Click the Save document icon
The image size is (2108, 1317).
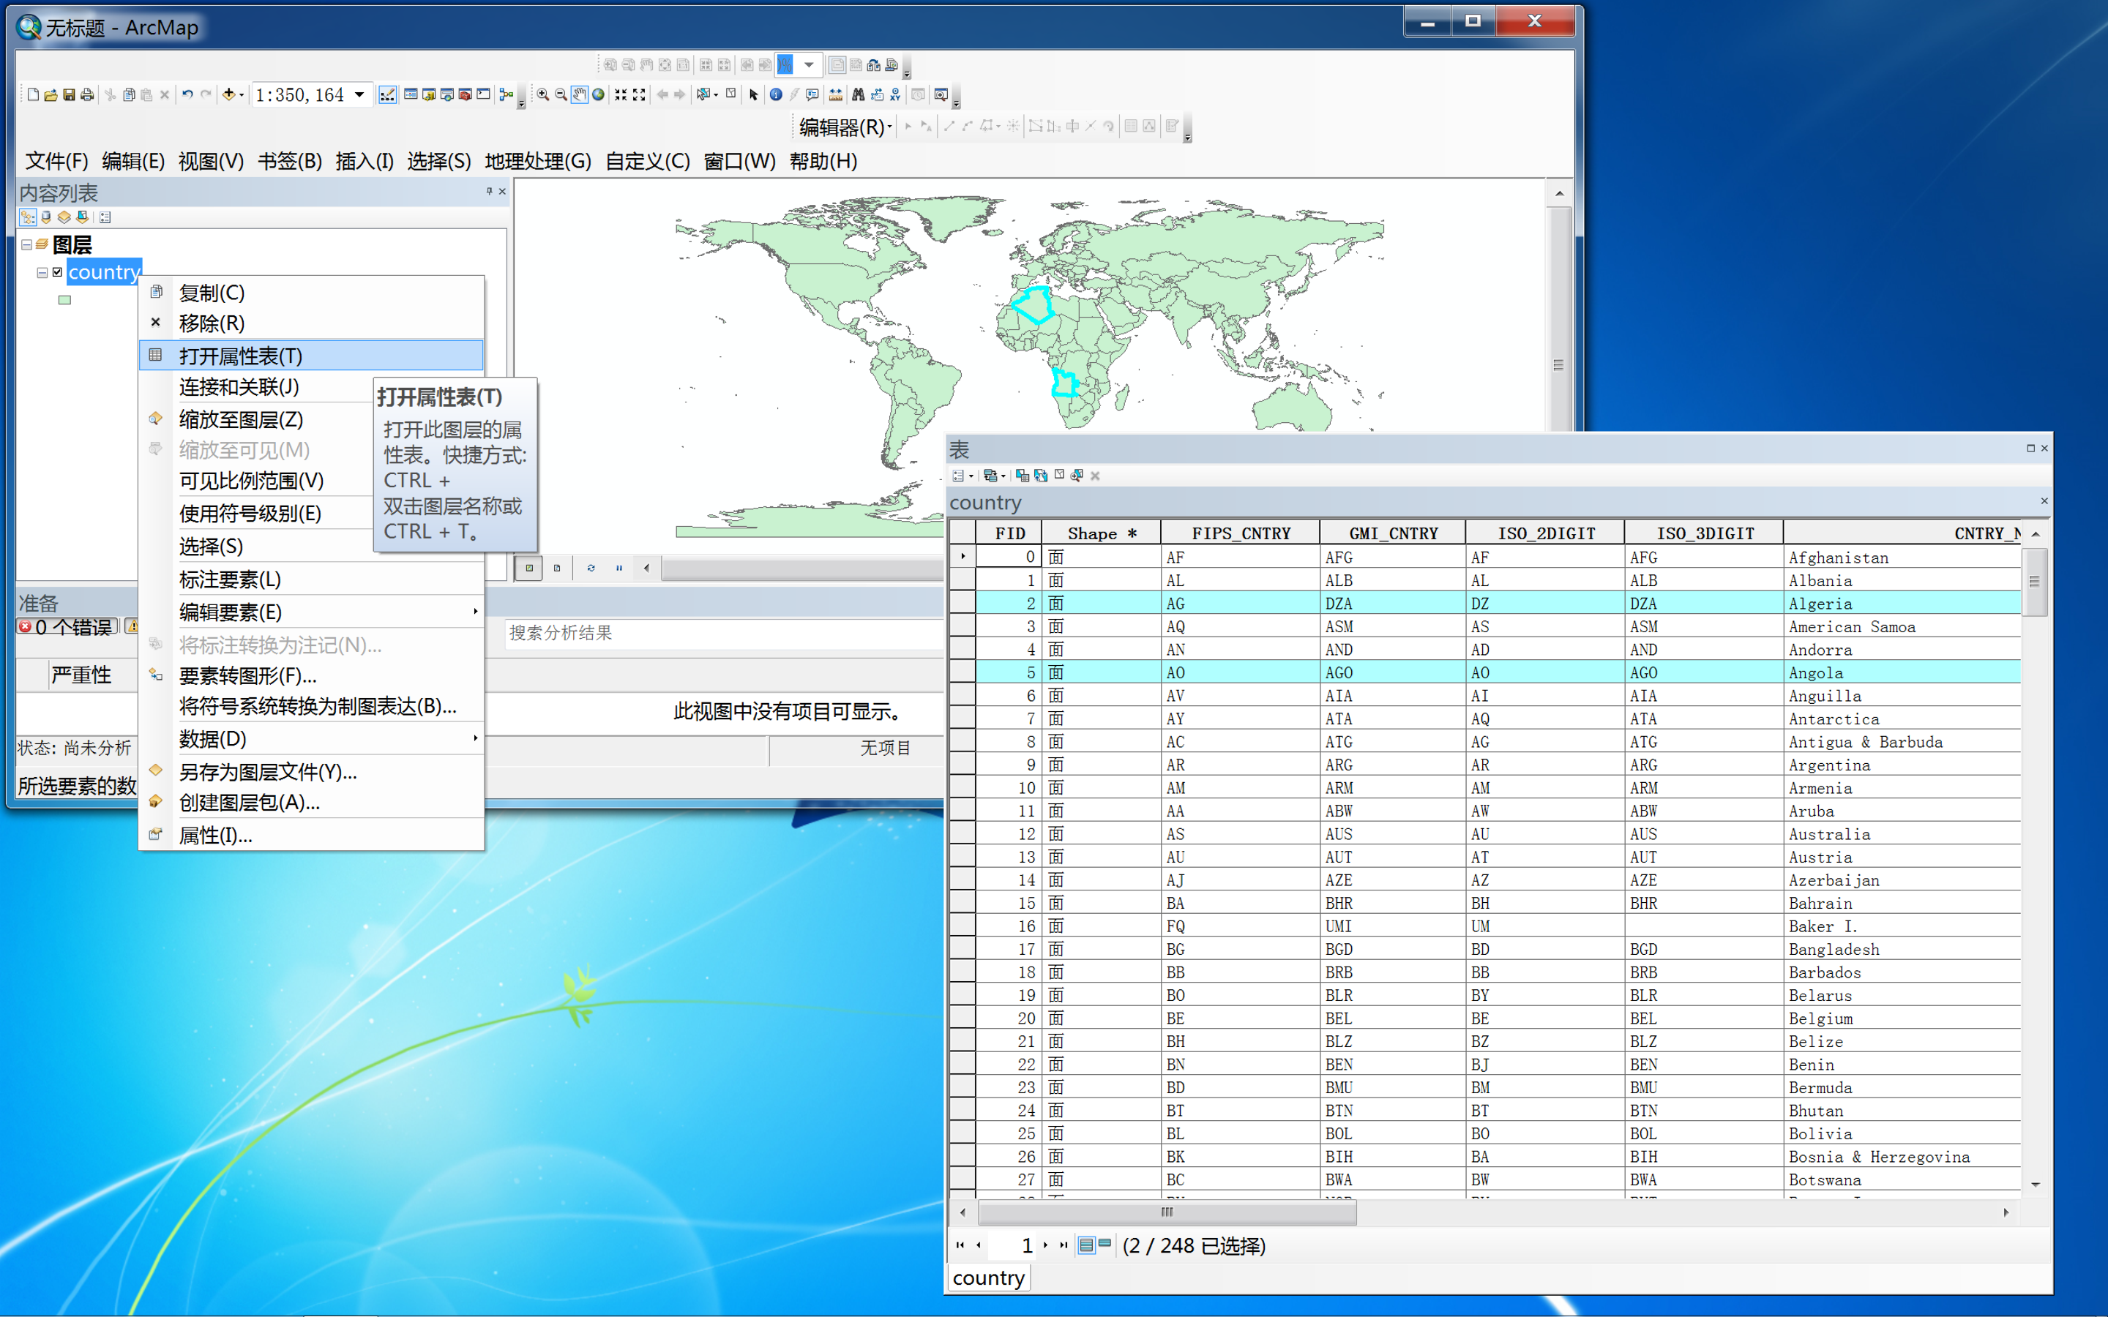click(x=69, y=95)
